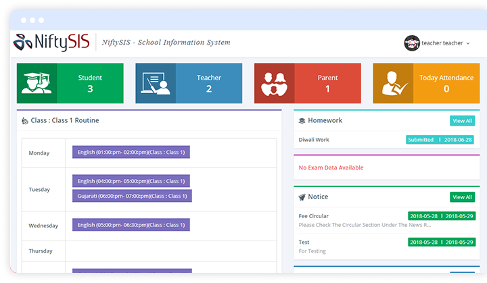
Task: View all Homework entries
Action: [462, 121]
